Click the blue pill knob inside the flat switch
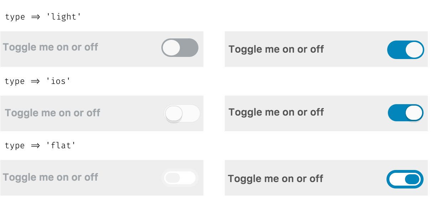The width and height of the screenshot is (436, 197). (x=412, y=179)
